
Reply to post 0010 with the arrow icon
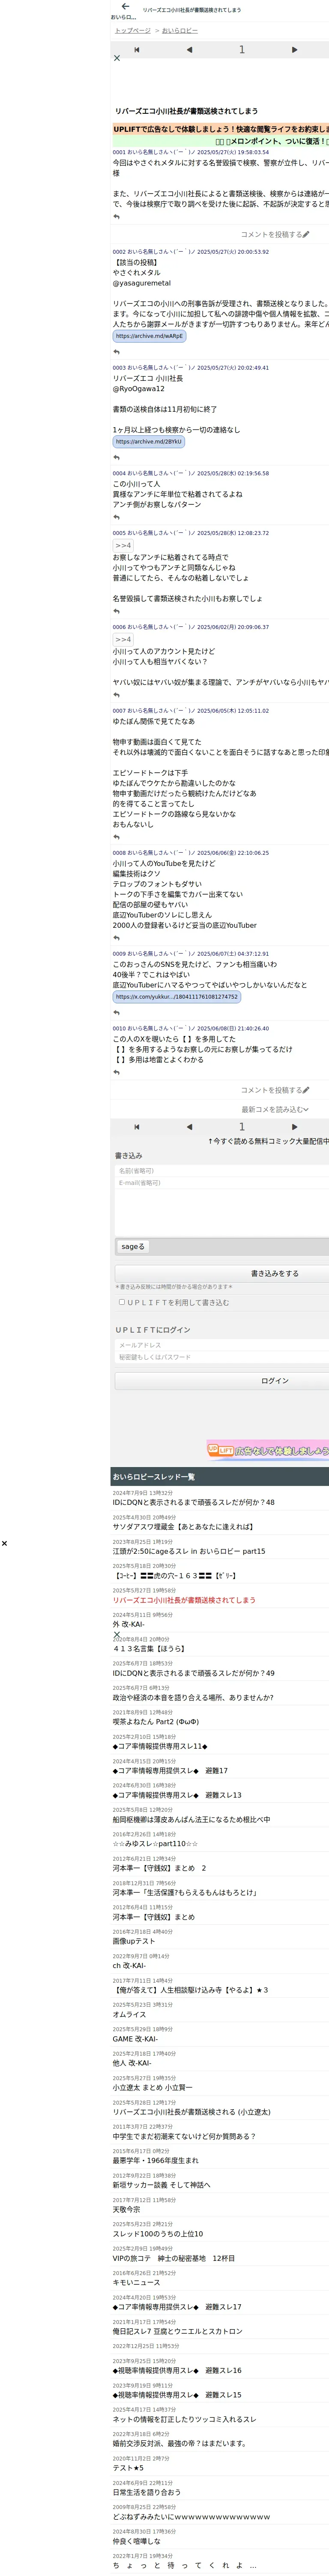[x=117, y=1073]
